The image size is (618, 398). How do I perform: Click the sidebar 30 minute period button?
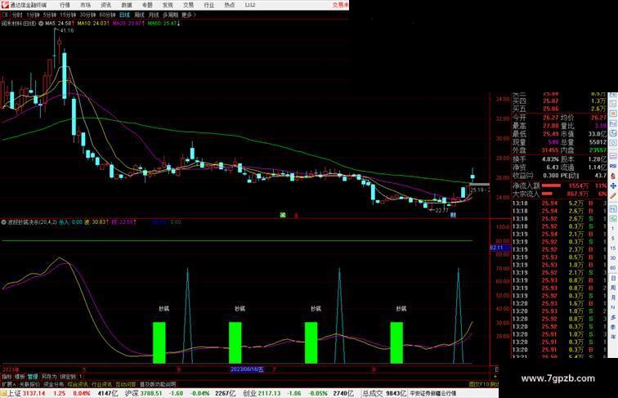[x=613, y=258]
